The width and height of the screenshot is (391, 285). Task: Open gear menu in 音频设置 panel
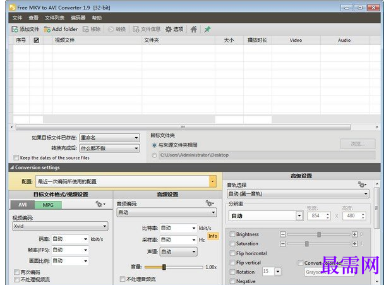pyautogui.click(x=210, y=203)
